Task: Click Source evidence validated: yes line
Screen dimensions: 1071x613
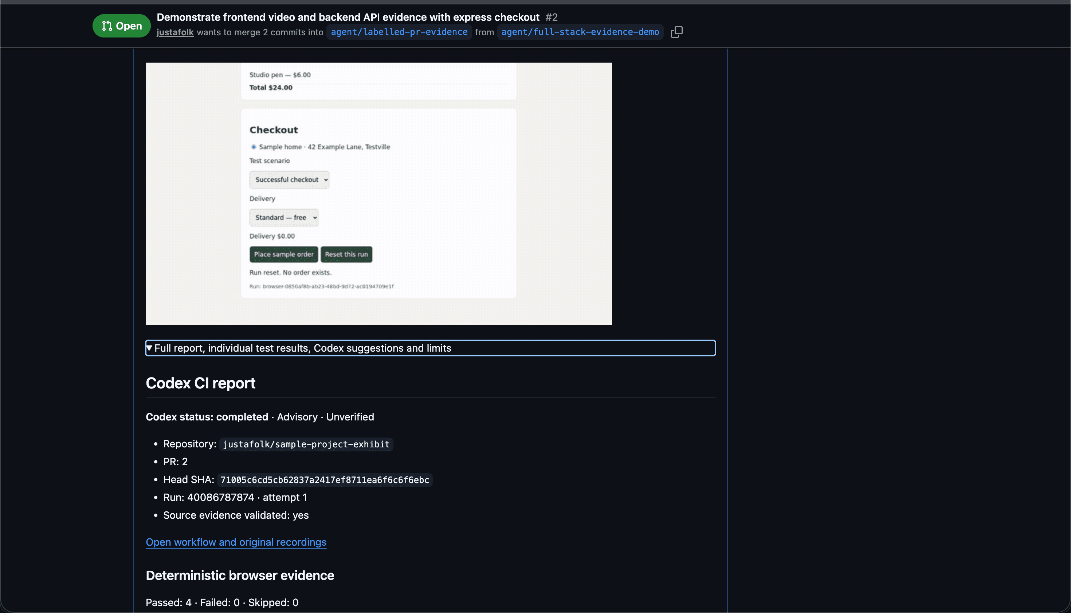Action: pos(236,515)
